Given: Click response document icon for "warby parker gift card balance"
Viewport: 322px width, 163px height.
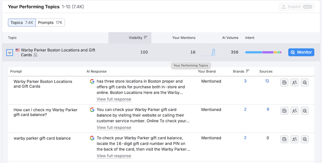Looking at the screenshot, I should click(284, 139).
